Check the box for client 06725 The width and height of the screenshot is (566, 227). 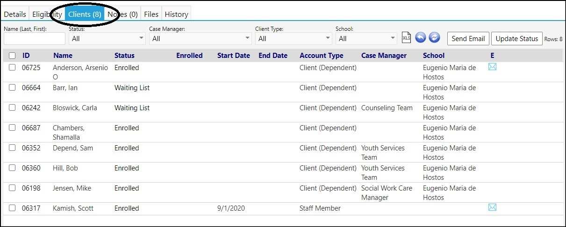[x=12, y=67]
